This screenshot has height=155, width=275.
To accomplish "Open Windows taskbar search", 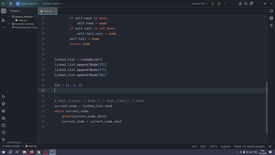I will coord(10,152).
